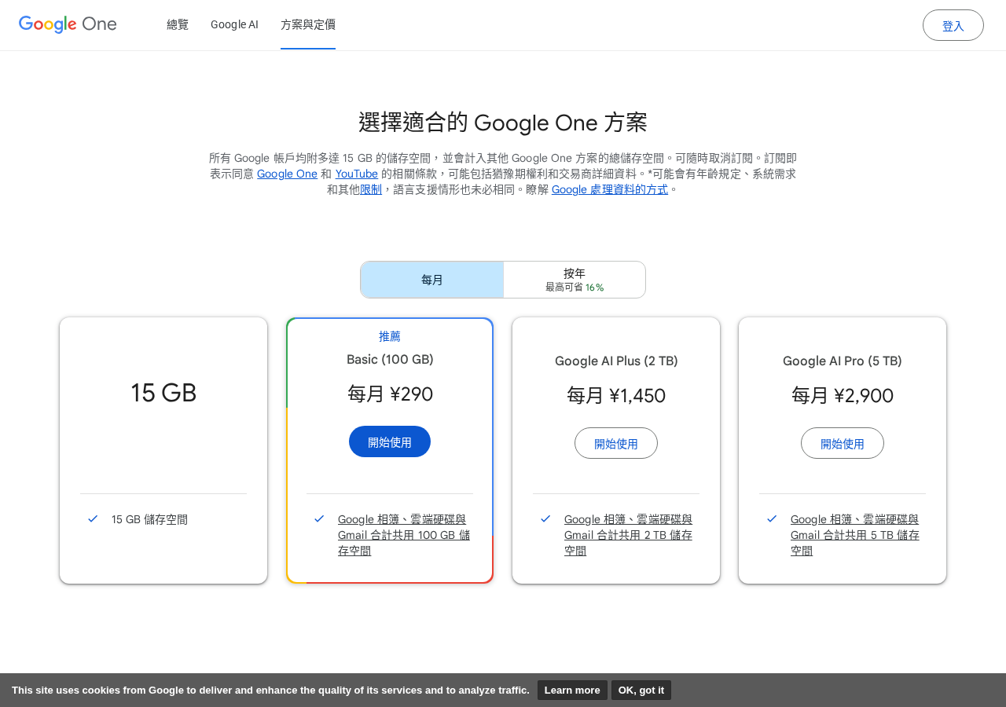Screen dimensions: 1006x707
Task: Click the Google AI Plus (2 TB) title
Action: point(616,361)
